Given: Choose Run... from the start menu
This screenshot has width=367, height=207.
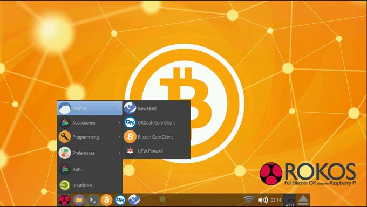Looking at the screenshot, I should click(x=90, y=169).
